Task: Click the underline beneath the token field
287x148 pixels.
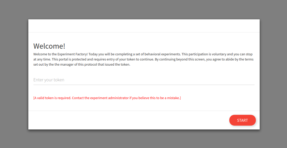Action: (144, 85)
